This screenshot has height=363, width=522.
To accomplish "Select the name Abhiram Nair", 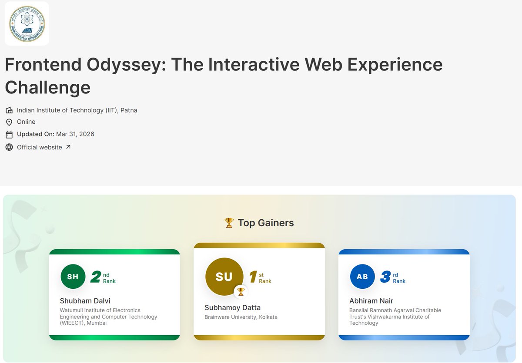I will coord(371,301).
